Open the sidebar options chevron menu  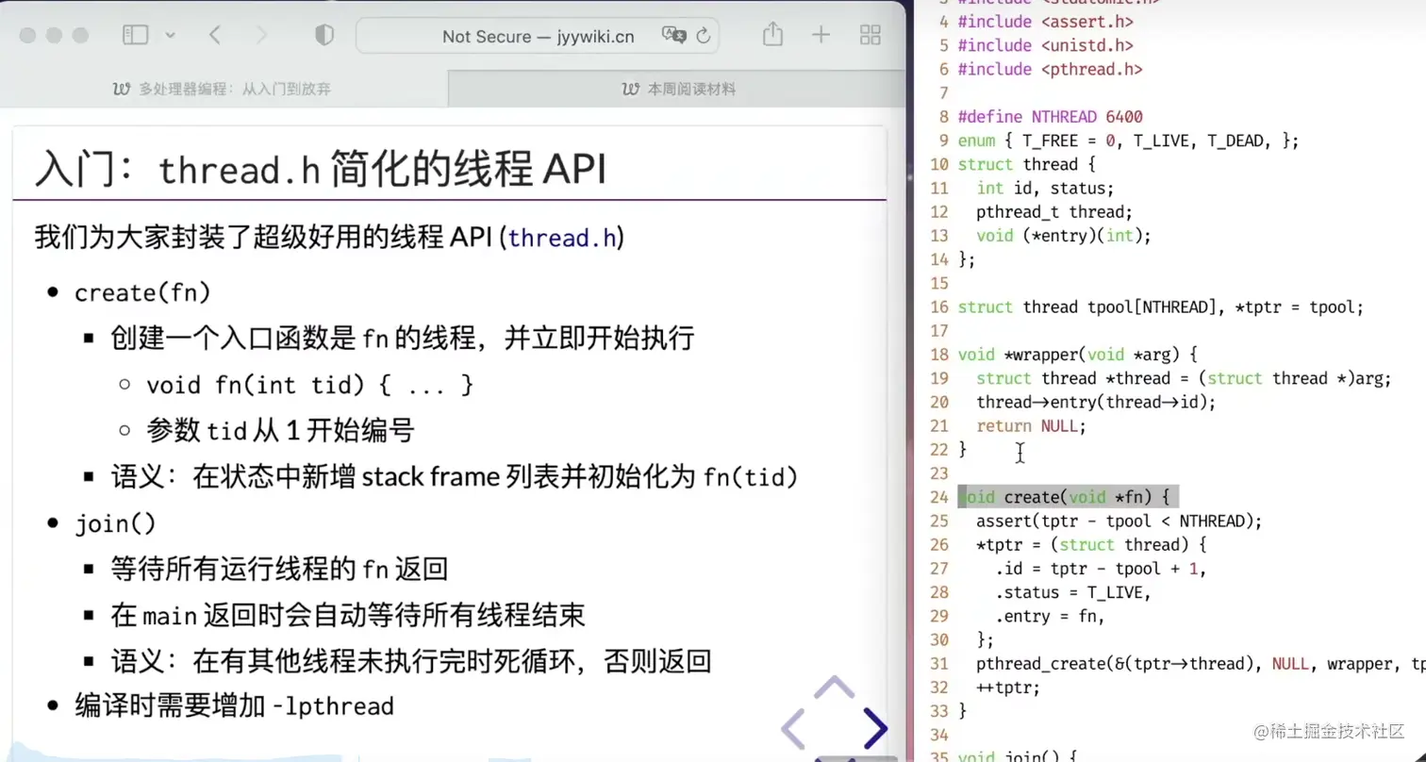click(170, 36)
